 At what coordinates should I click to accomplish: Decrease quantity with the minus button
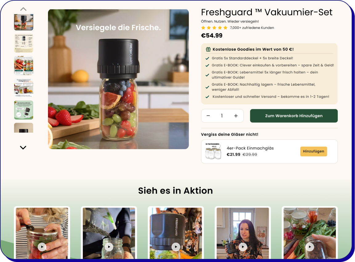coord(208,116)
